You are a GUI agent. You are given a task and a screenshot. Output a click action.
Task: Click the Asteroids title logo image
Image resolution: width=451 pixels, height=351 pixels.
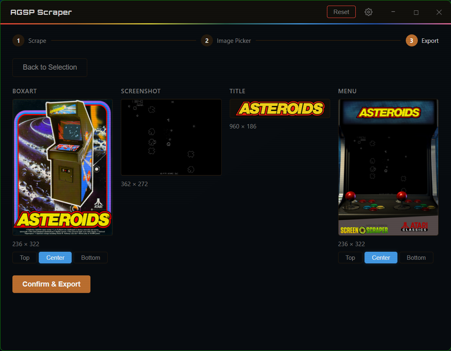point(280,108)
